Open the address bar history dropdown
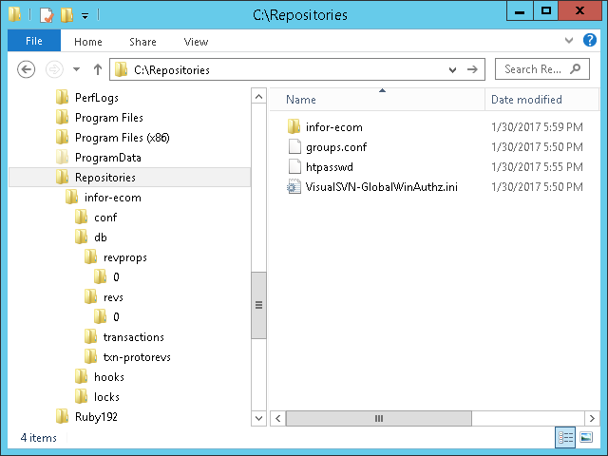This screenshot has width=608, height=456. point(454,69)
